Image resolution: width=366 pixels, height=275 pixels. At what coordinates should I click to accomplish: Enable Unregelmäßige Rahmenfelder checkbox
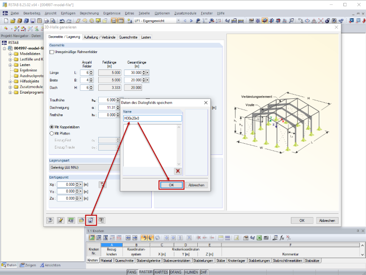(52, 52)
